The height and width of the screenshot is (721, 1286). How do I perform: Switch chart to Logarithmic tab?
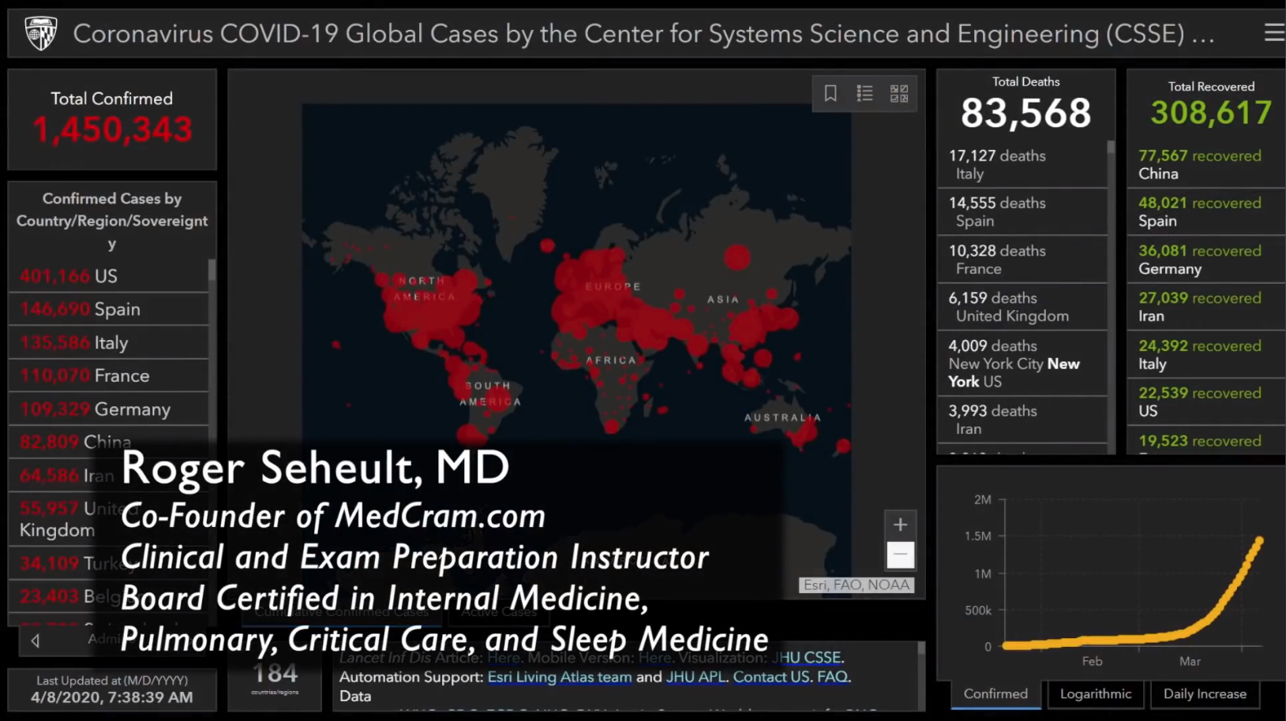coord(1095,694)
